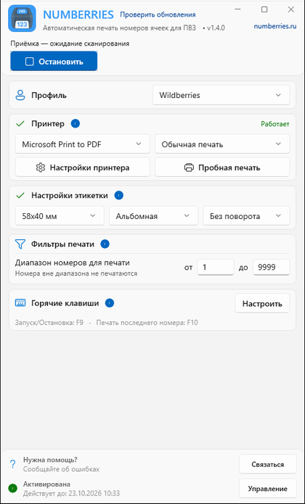
Task: Click the profile person icon
Action: click(x=20, y=96)
